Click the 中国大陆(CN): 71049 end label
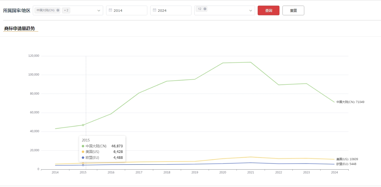The image size is (381, 187). (x=350, y=102)
